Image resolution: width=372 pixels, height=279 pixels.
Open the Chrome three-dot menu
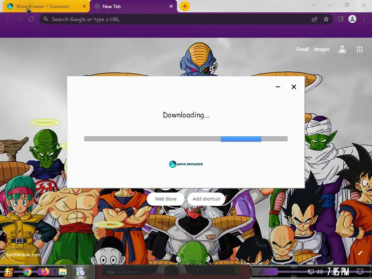(x=364, y=19)
